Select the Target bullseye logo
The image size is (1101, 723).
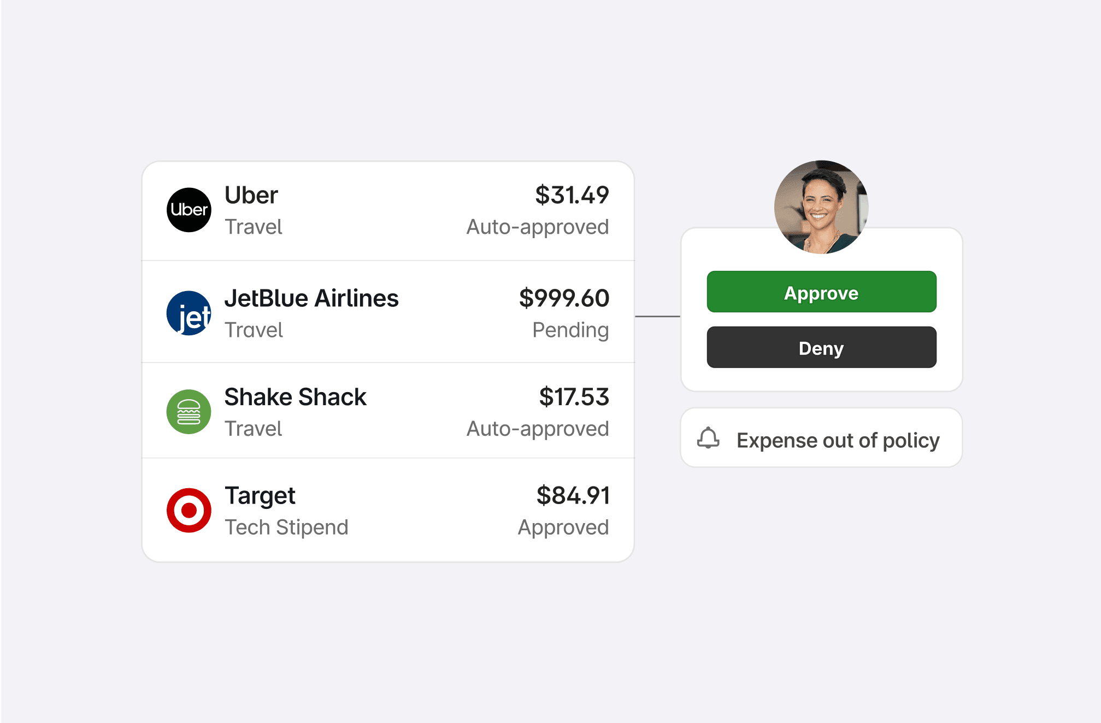tap(188, 510)
